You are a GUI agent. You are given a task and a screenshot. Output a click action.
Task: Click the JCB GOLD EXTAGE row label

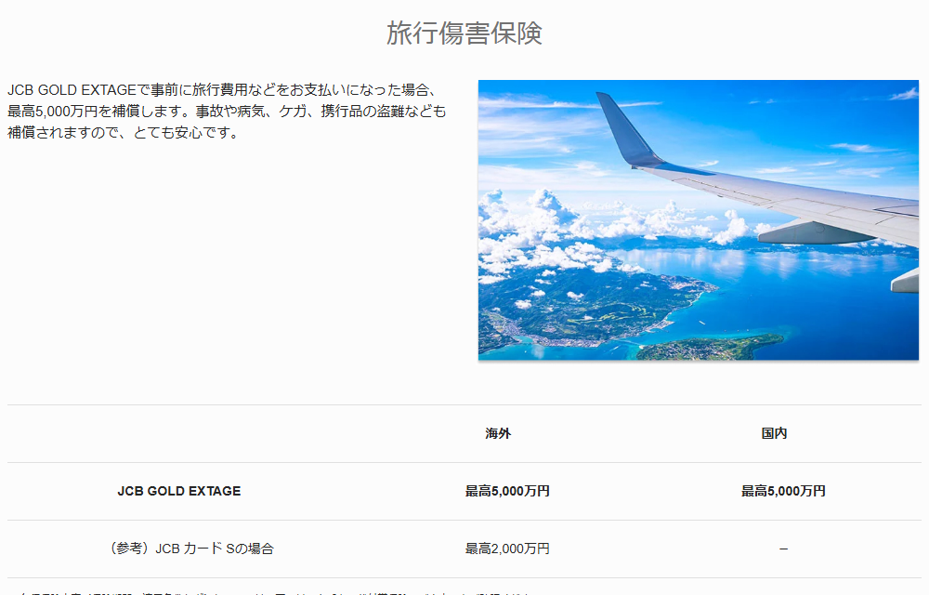pyautogui.click(x=179, y=491)
